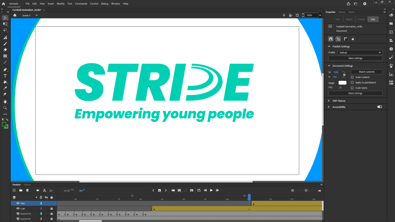Select the Hand tool
This screenshot has height=222, width=395.
click(5, 102)
